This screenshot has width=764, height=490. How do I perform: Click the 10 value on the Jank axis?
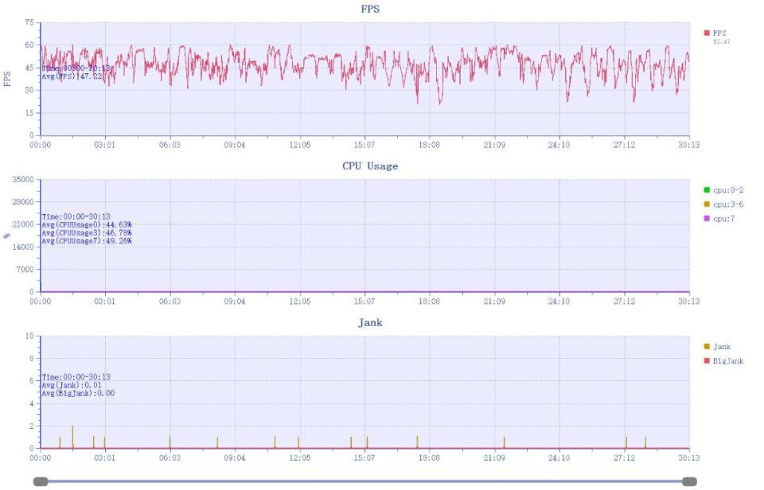click(x=29, y=336)
